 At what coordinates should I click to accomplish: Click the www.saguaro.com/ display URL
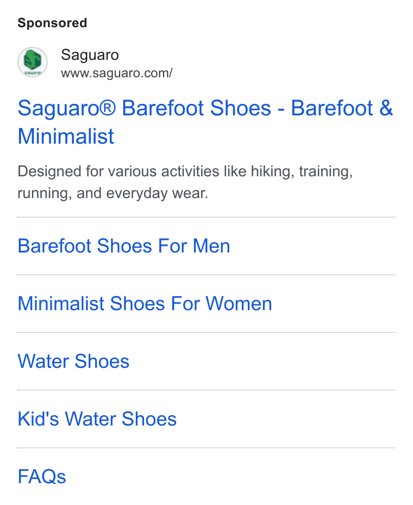click(117, 73)
